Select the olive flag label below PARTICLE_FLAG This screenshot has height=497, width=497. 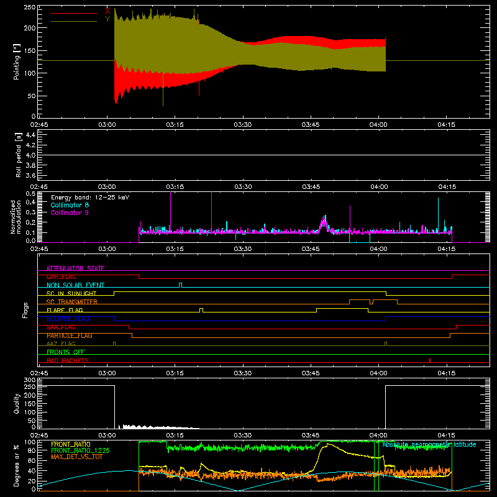(61, 344)
